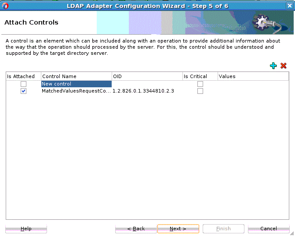Screen dimensions: 295x236
Task: Enable Is Critical for New control row
Action: click(x=200, y=84)
